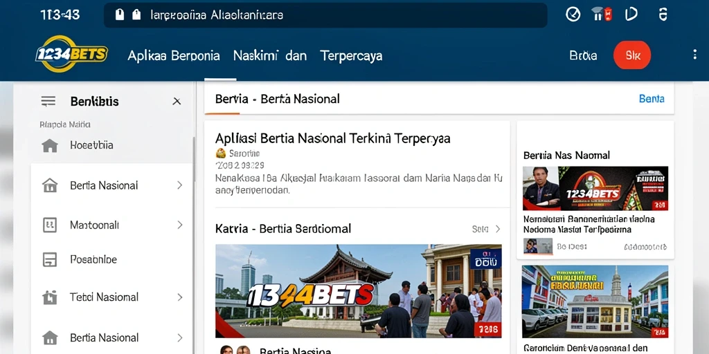Image resolution: width=709 pixels, height=354 pixels.
Task: Click the Brcka link in header
Action: click(583, 55)
